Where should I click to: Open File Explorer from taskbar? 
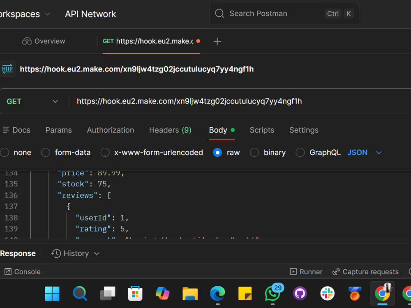click(190, 294)
